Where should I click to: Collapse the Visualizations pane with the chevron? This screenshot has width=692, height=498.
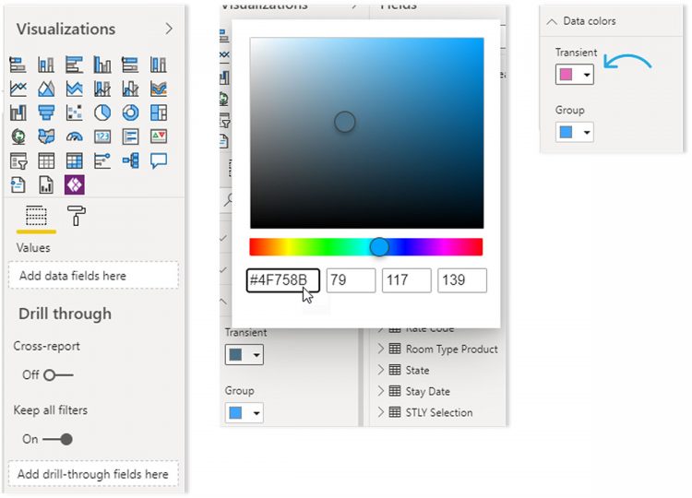coord(169,30)
